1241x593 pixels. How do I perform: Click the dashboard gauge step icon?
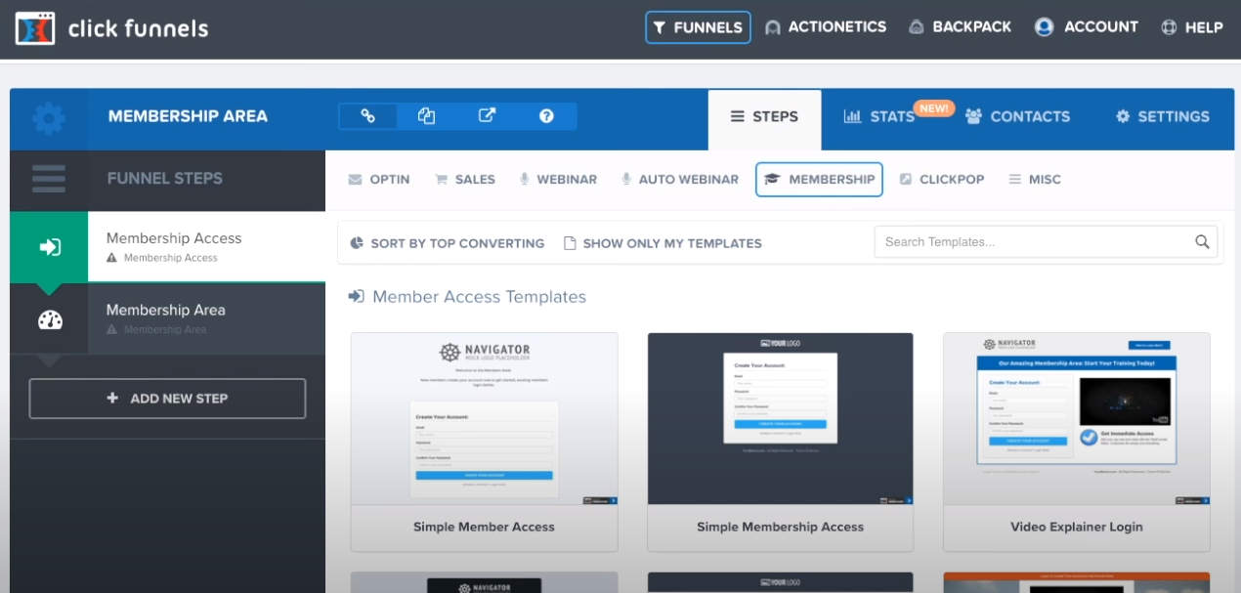click(50, 319)
